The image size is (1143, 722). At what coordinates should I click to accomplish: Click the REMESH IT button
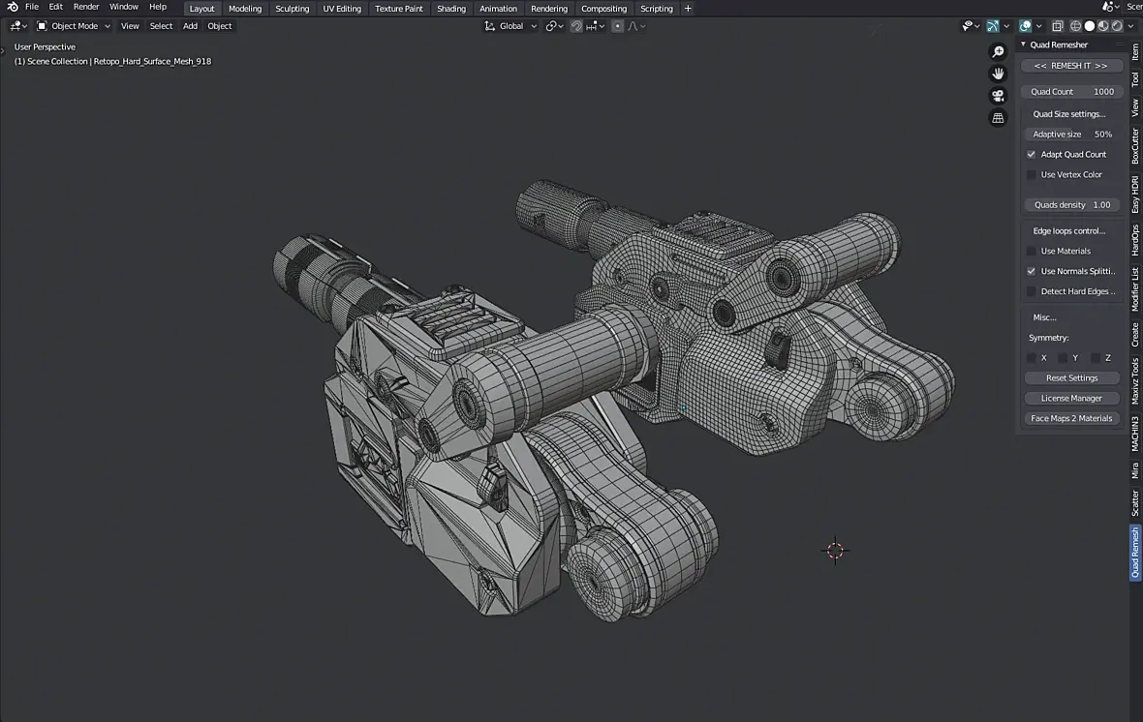[x=1070, y=66]
